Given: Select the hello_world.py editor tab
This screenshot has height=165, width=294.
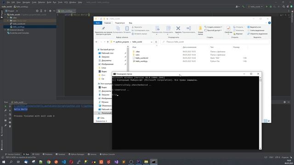Looking at the screenshot, I should coord(66,11).
